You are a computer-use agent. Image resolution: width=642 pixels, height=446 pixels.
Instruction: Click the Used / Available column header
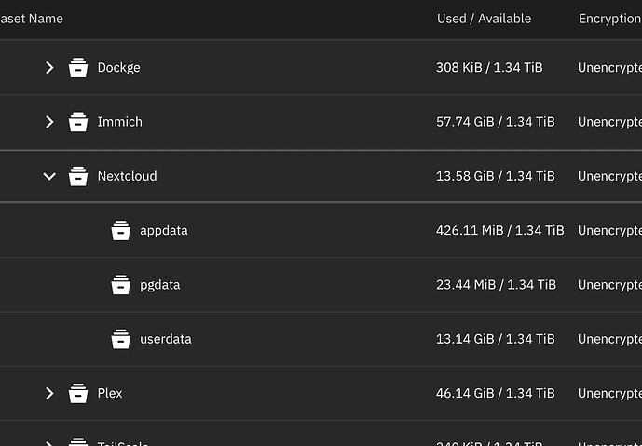pos(484,19)
